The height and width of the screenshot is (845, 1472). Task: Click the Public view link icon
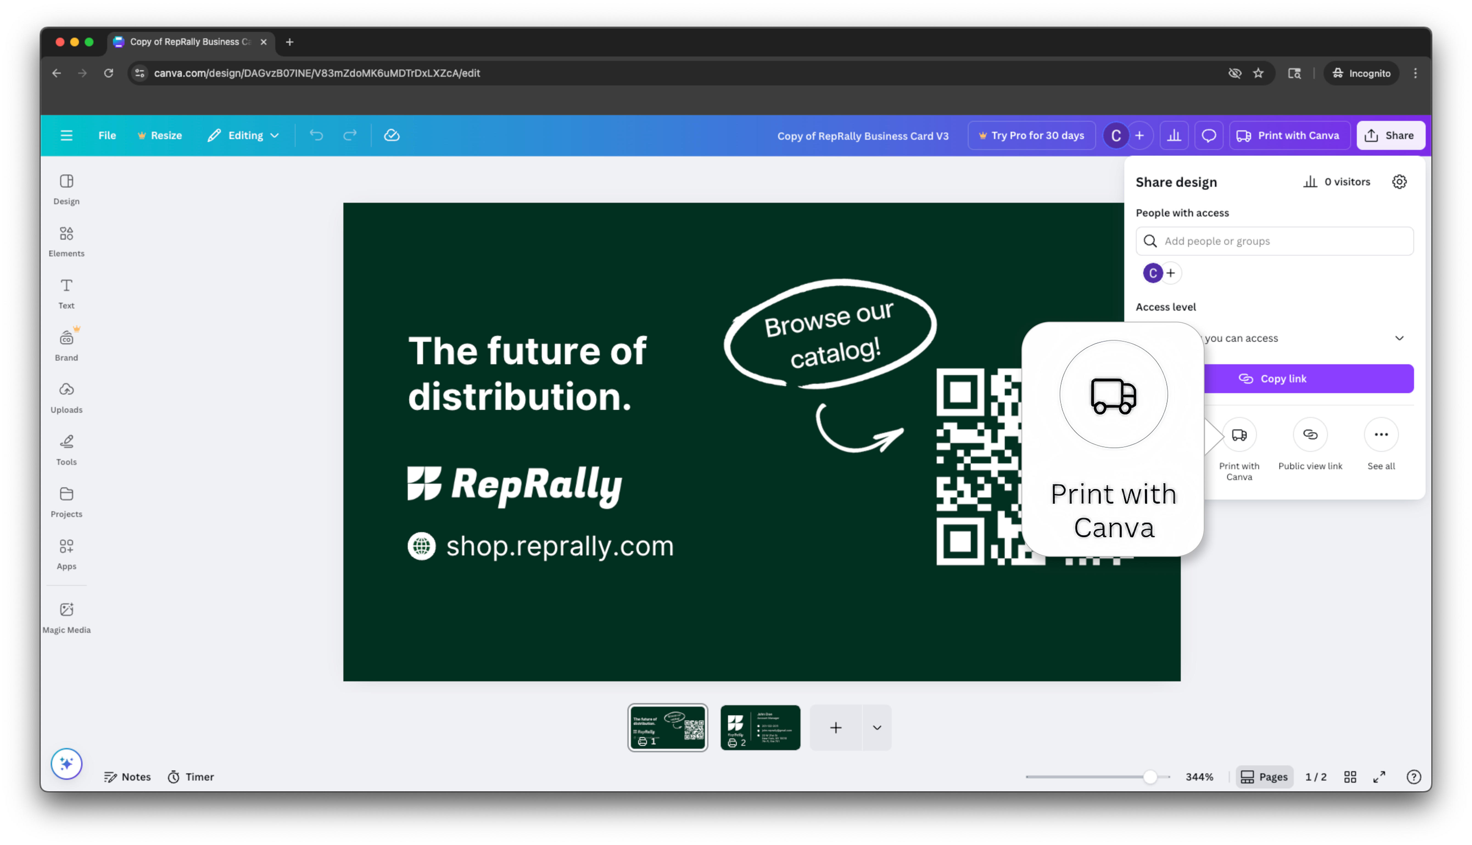(x=1310, y=435)
